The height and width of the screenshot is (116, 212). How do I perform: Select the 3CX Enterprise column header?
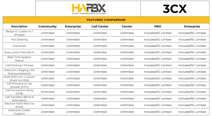tap(192, 26)
